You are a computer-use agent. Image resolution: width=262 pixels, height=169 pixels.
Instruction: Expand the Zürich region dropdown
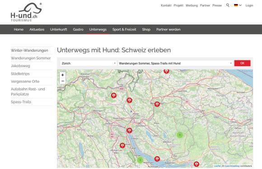point(89,63)
